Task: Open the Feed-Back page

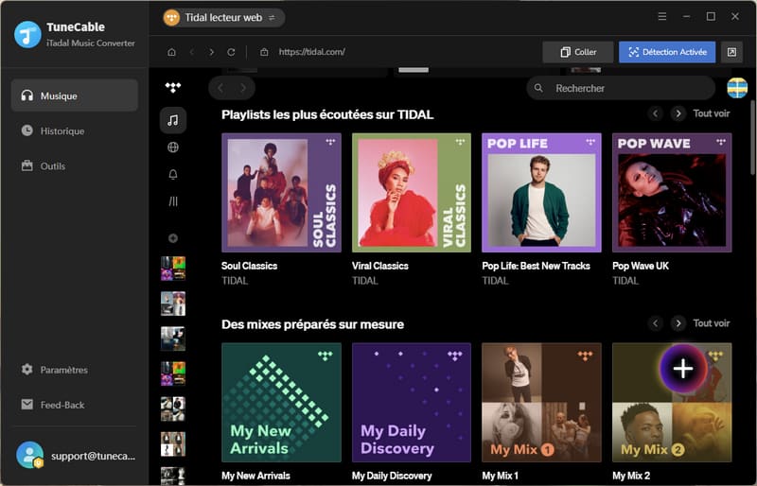Action: click(x=53, y=405)
